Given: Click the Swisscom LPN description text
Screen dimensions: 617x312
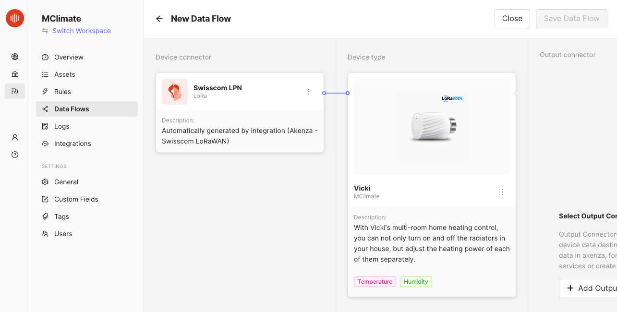Looking at the screenshot, I should pos(240,136).
